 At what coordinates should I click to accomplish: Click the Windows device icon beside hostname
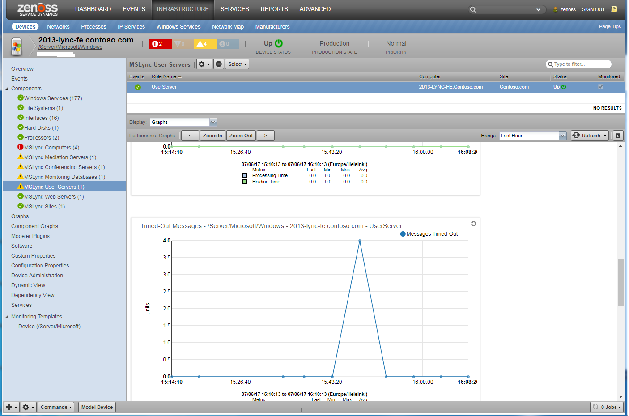(17, 46)
